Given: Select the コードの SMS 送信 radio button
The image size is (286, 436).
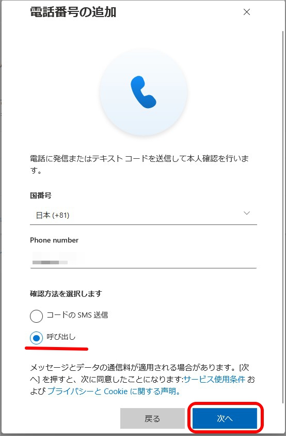Looking at the screenshot, I should tap(36, 316).
